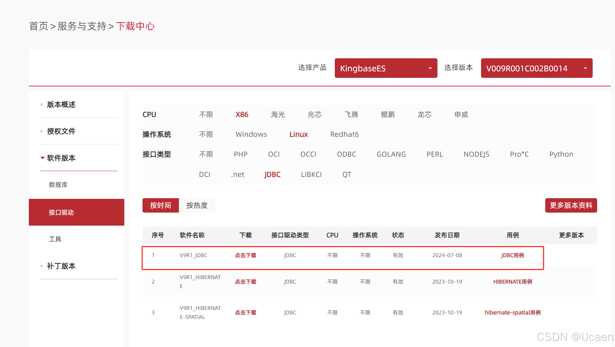615x347 pixels.
Task: Open the hibernate-spatial用例 link
Action: (x=513, y=313)
